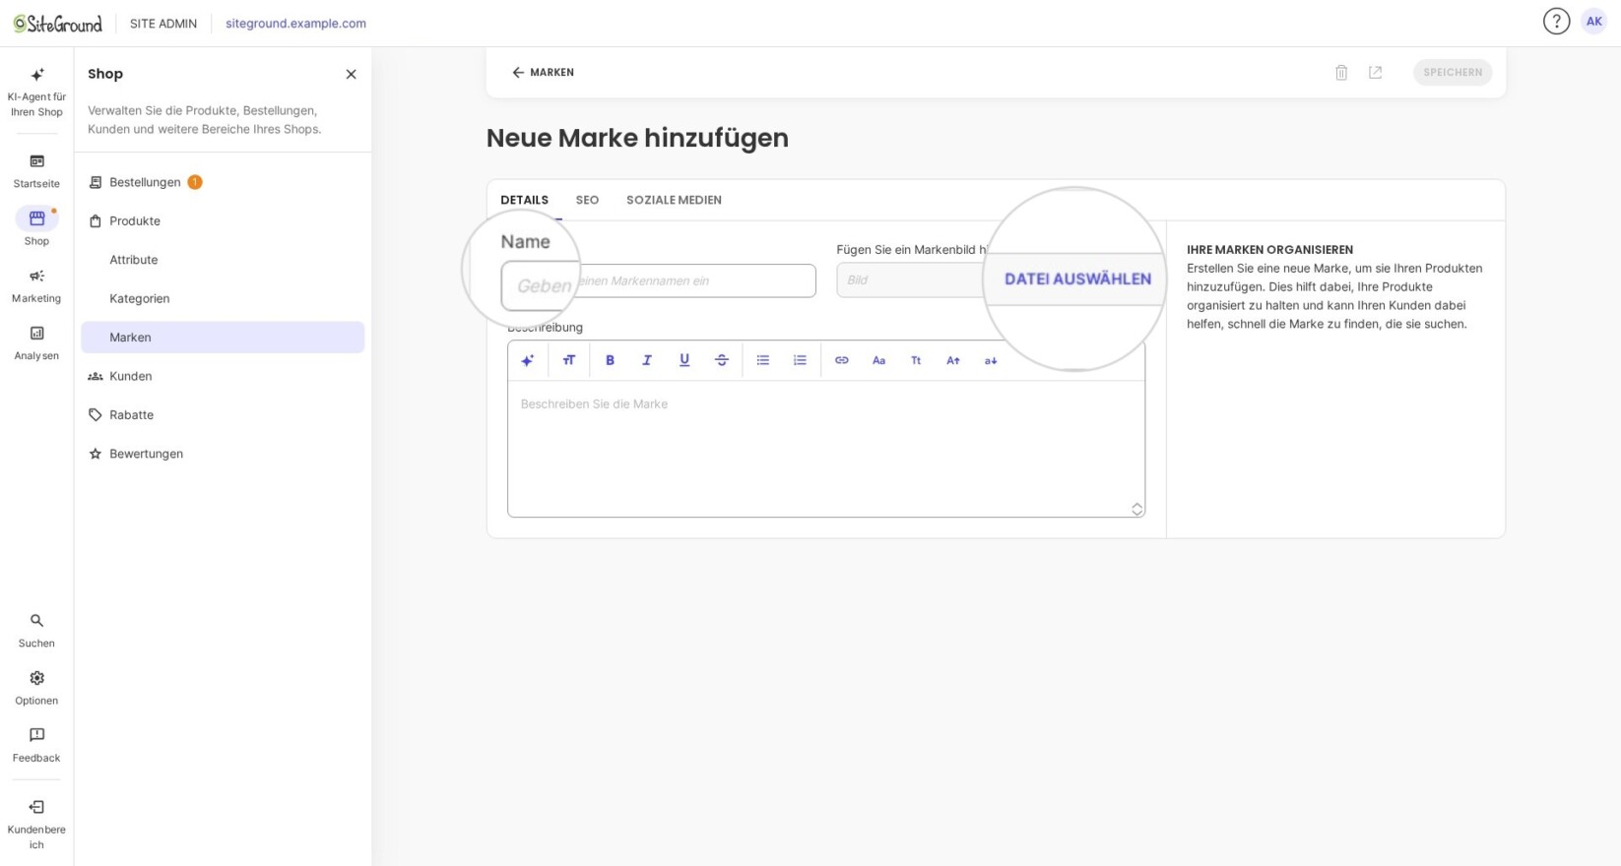Screen dimensions: 1621x866
Task: Switch to the Soziale Medien tab
Action: point(674,200)
